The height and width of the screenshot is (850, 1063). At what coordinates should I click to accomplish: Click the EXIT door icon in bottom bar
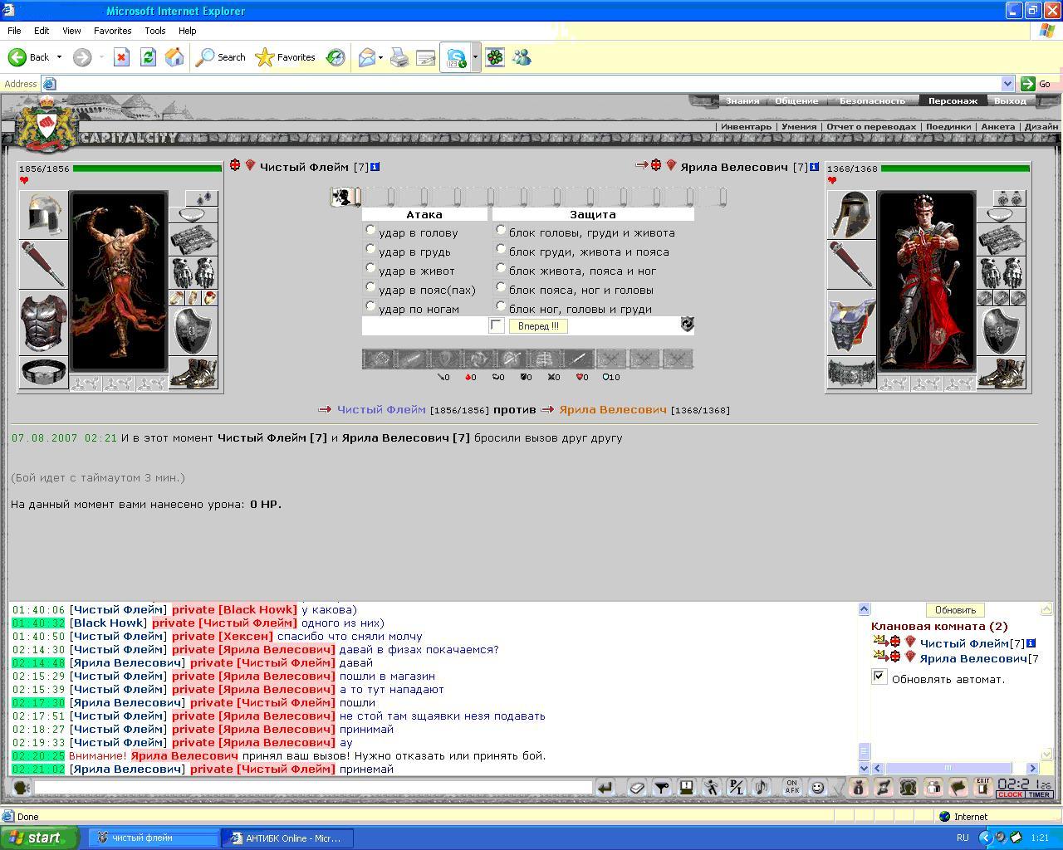click(983, 787)
